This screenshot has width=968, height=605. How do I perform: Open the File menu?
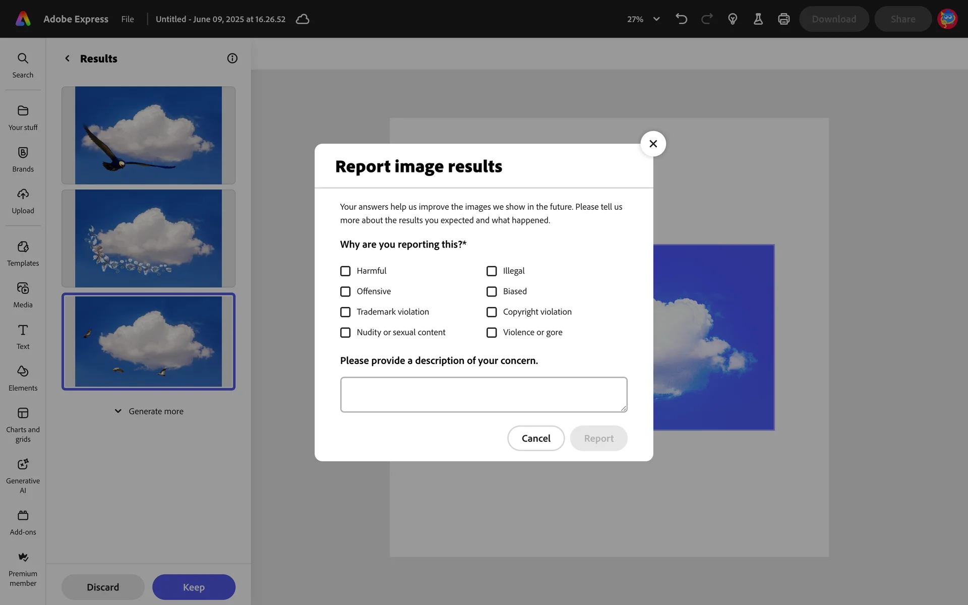(x=128, y=19)
